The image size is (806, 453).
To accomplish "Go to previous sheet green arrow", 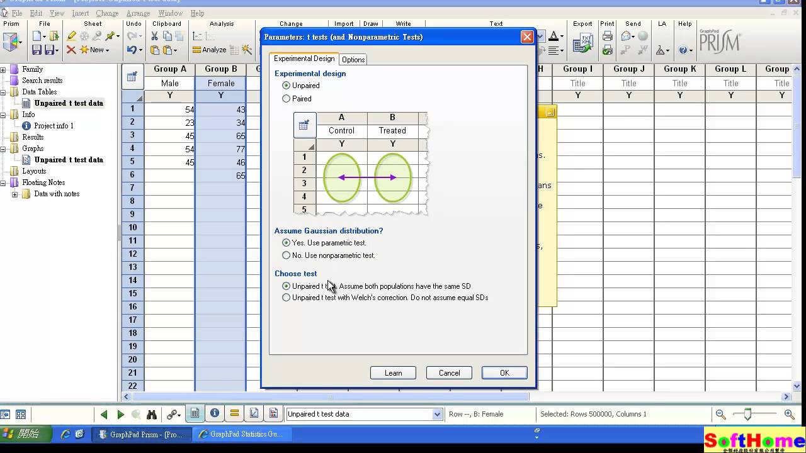I will point(105,414).
